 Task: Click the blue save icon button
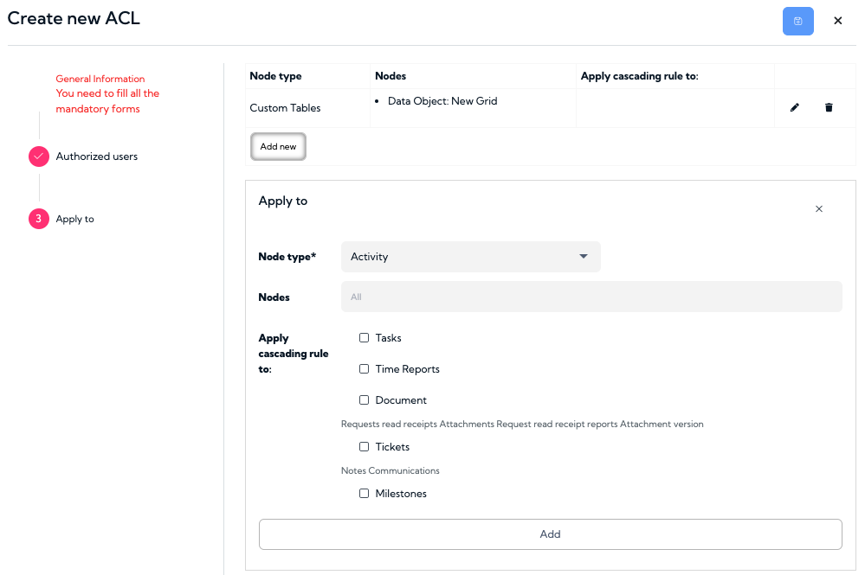[x=797, y=21]
